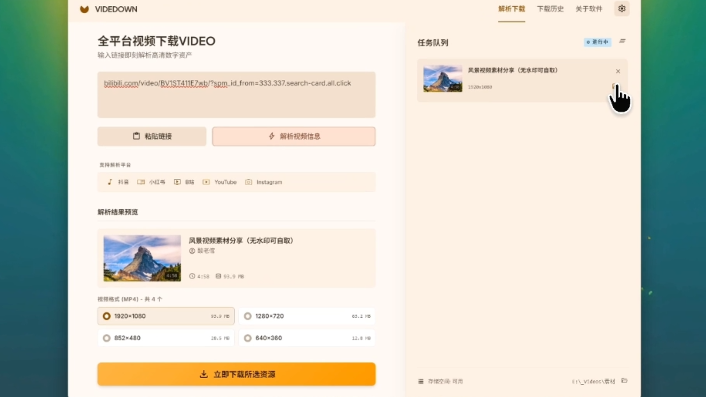Click the VIDEDOWN logo icon
The image size is (706, 397).
point(84,9)
